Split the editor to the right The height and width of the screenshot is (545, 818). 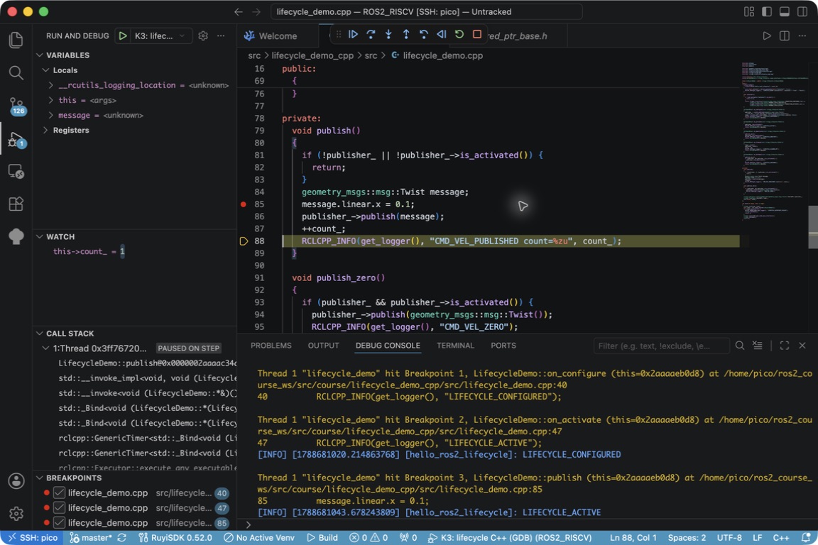(x=784, y=35)
